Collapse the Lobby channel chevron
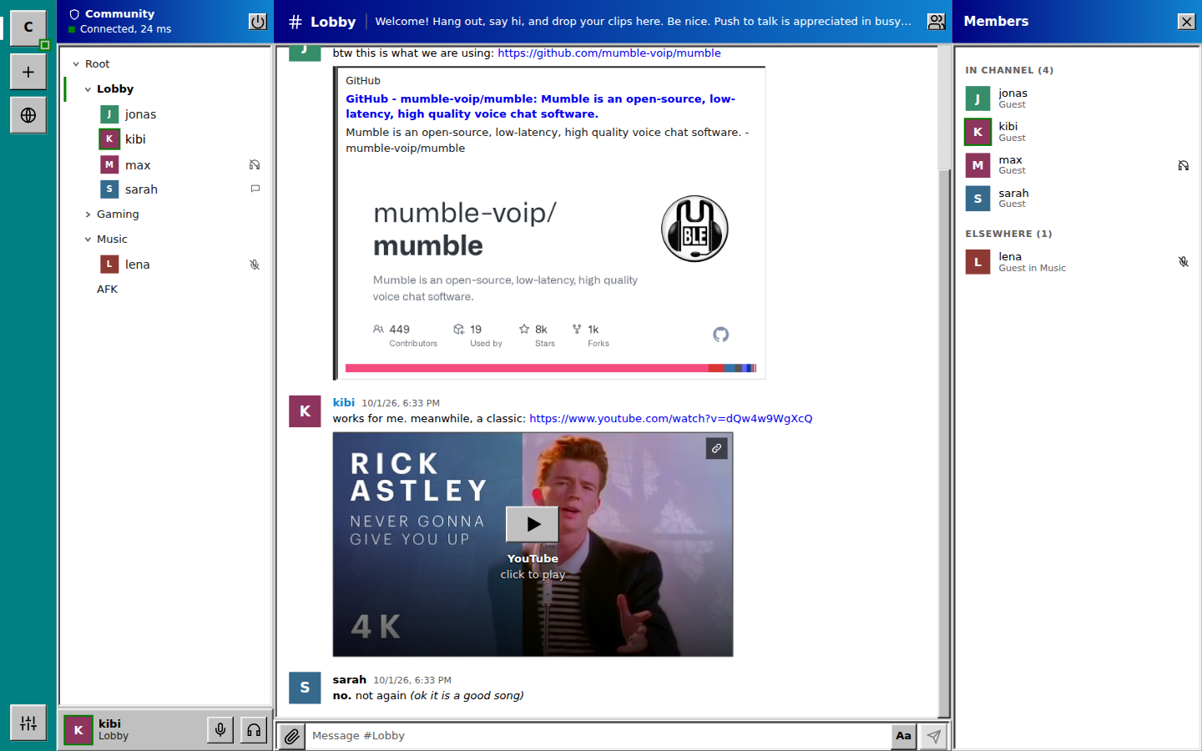Screen dimensions: 1202x751 click(88, 89)
